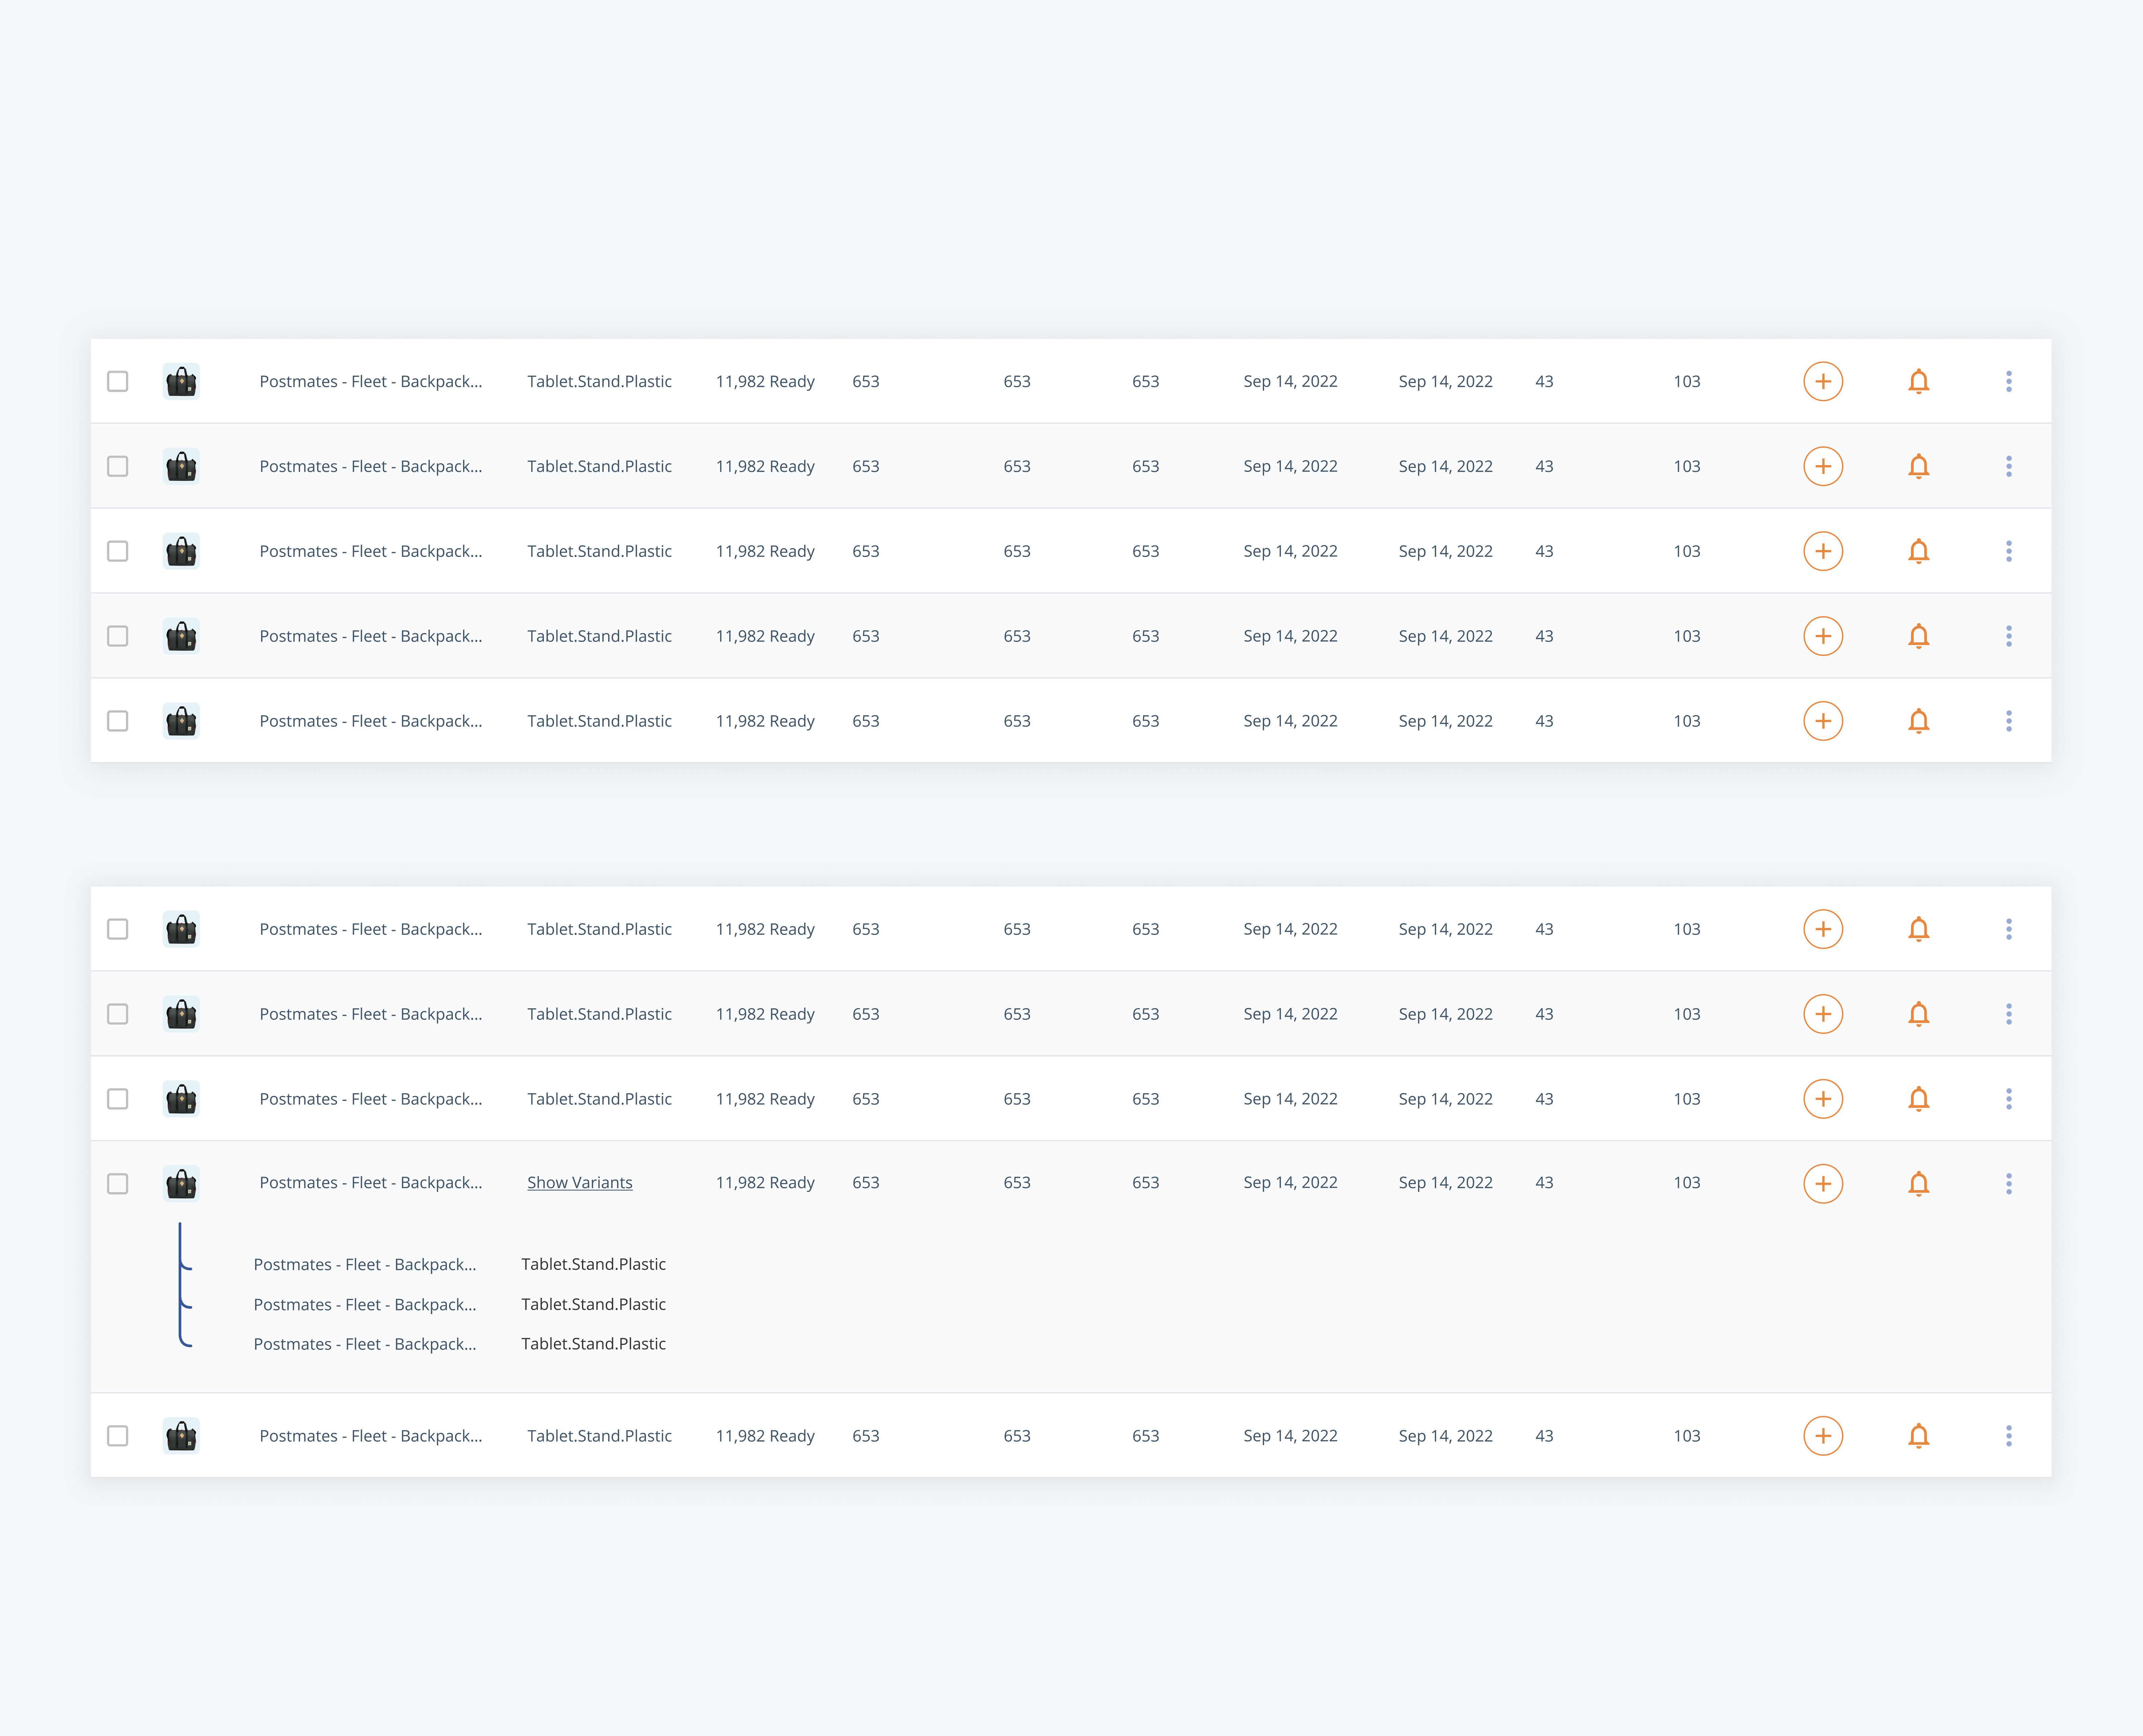Click the first variant's Postmates - Fleet - Backpack name
This screenshot has width=2143, height=1736.
365,1265
